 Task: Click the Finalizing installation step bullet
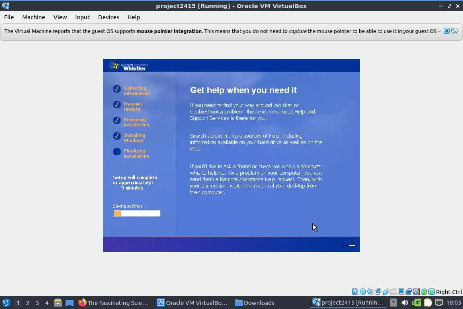click(117, 152)
